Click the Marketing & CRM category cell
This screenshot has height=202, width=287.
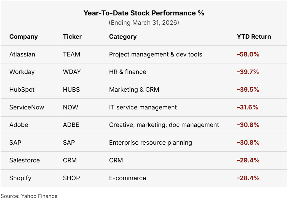click(x=134, y=90)
